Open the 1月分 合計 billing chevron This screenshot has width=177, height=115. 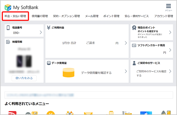tap(126, 43)
